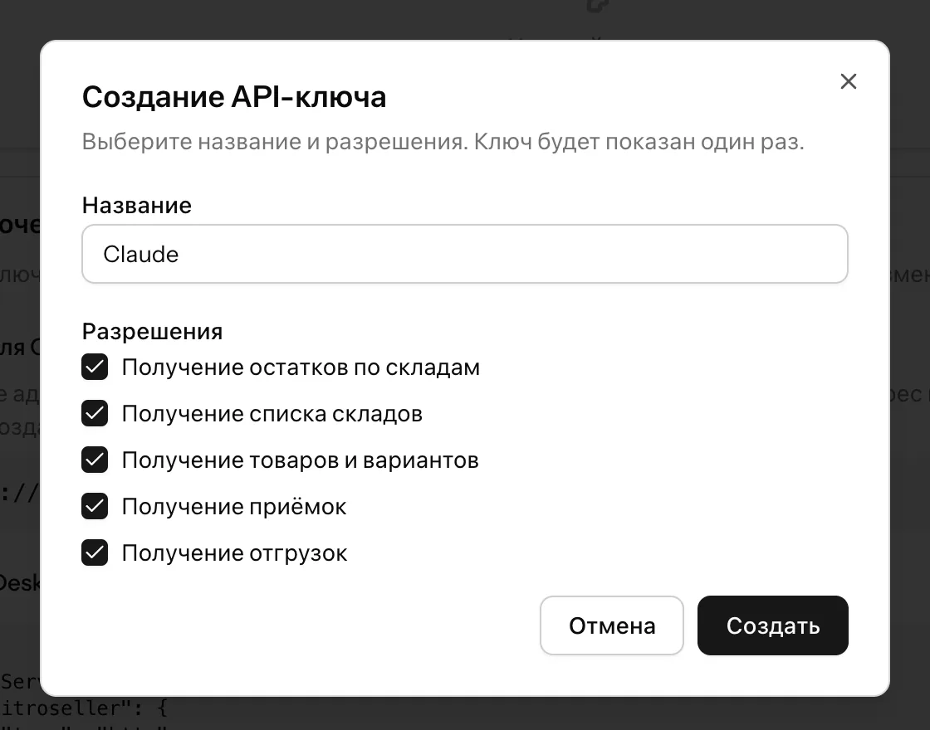Image resolution: width=930 pixels, height=730 pixels.
Task: Uncheck Получение остатков по складам checkbox
Action: click(95, 367)
